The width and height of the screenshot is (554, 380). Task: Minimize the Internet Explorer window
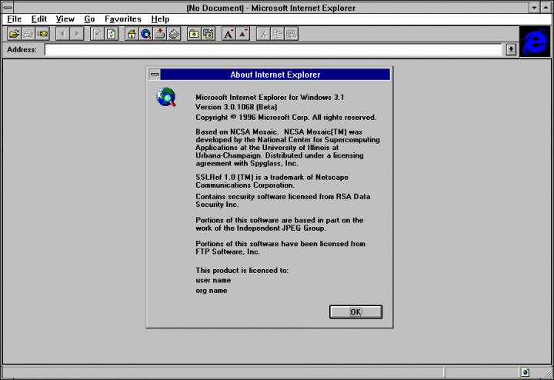534,8
